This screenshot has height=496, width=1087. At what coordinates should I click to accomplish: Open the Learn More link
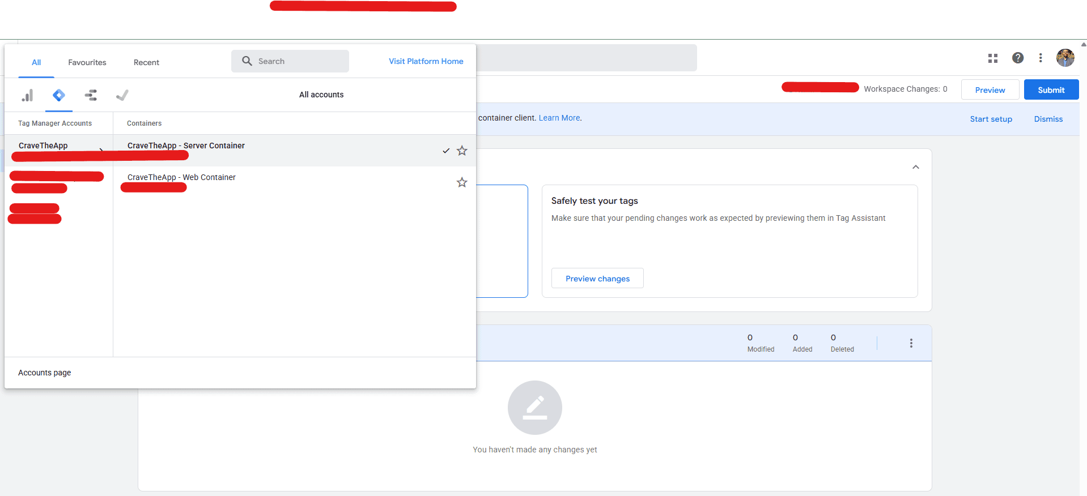click(x=559, y=118)
